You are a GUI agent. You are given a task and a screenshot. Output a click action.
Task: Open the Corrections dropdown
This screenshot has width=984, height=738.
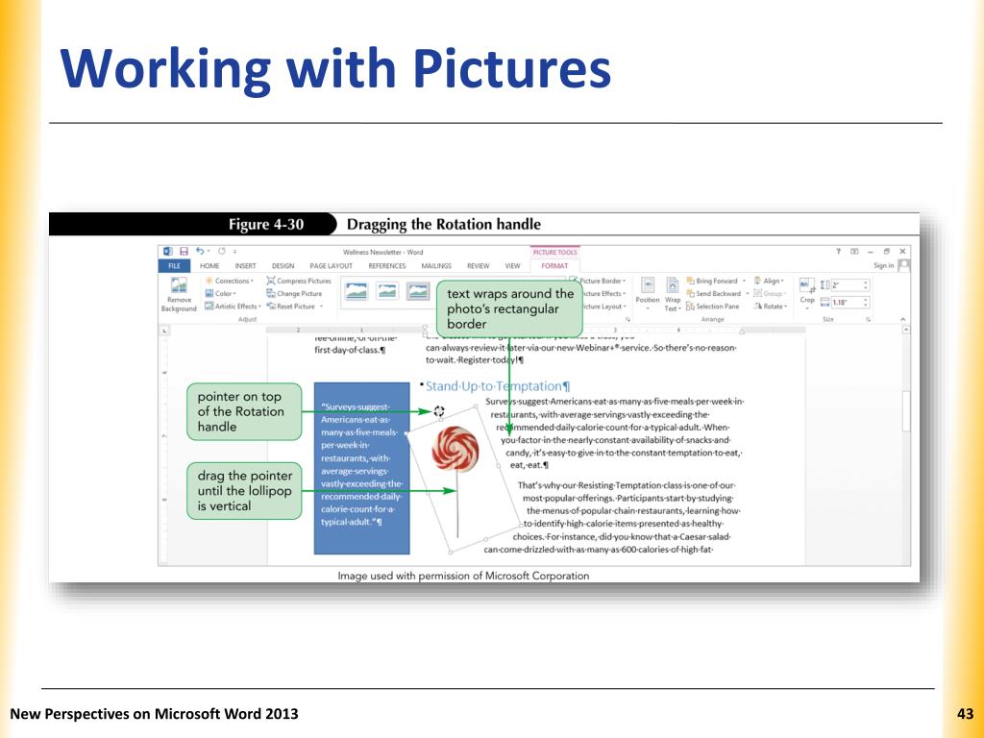tap(229, 282)
